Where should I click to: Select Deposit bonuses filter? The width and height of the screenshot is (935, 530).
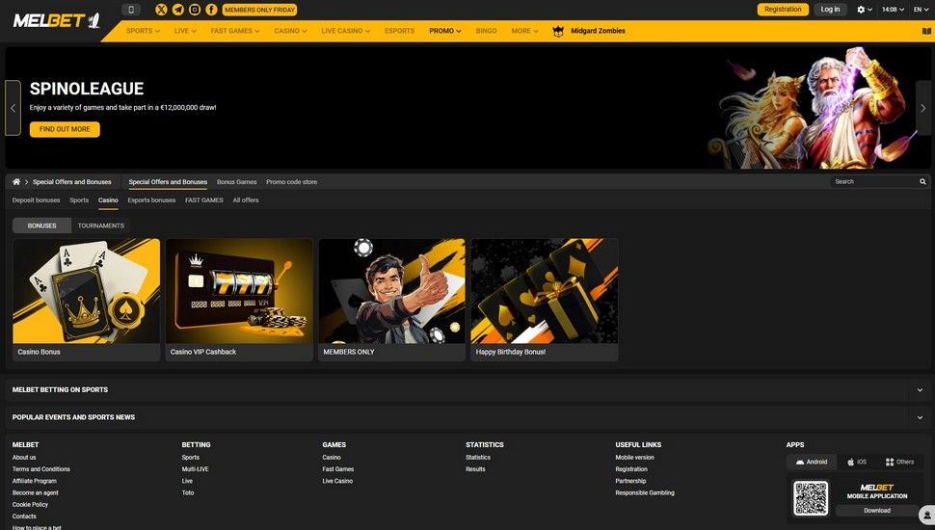pyautogui.click(x=36, y=200)
